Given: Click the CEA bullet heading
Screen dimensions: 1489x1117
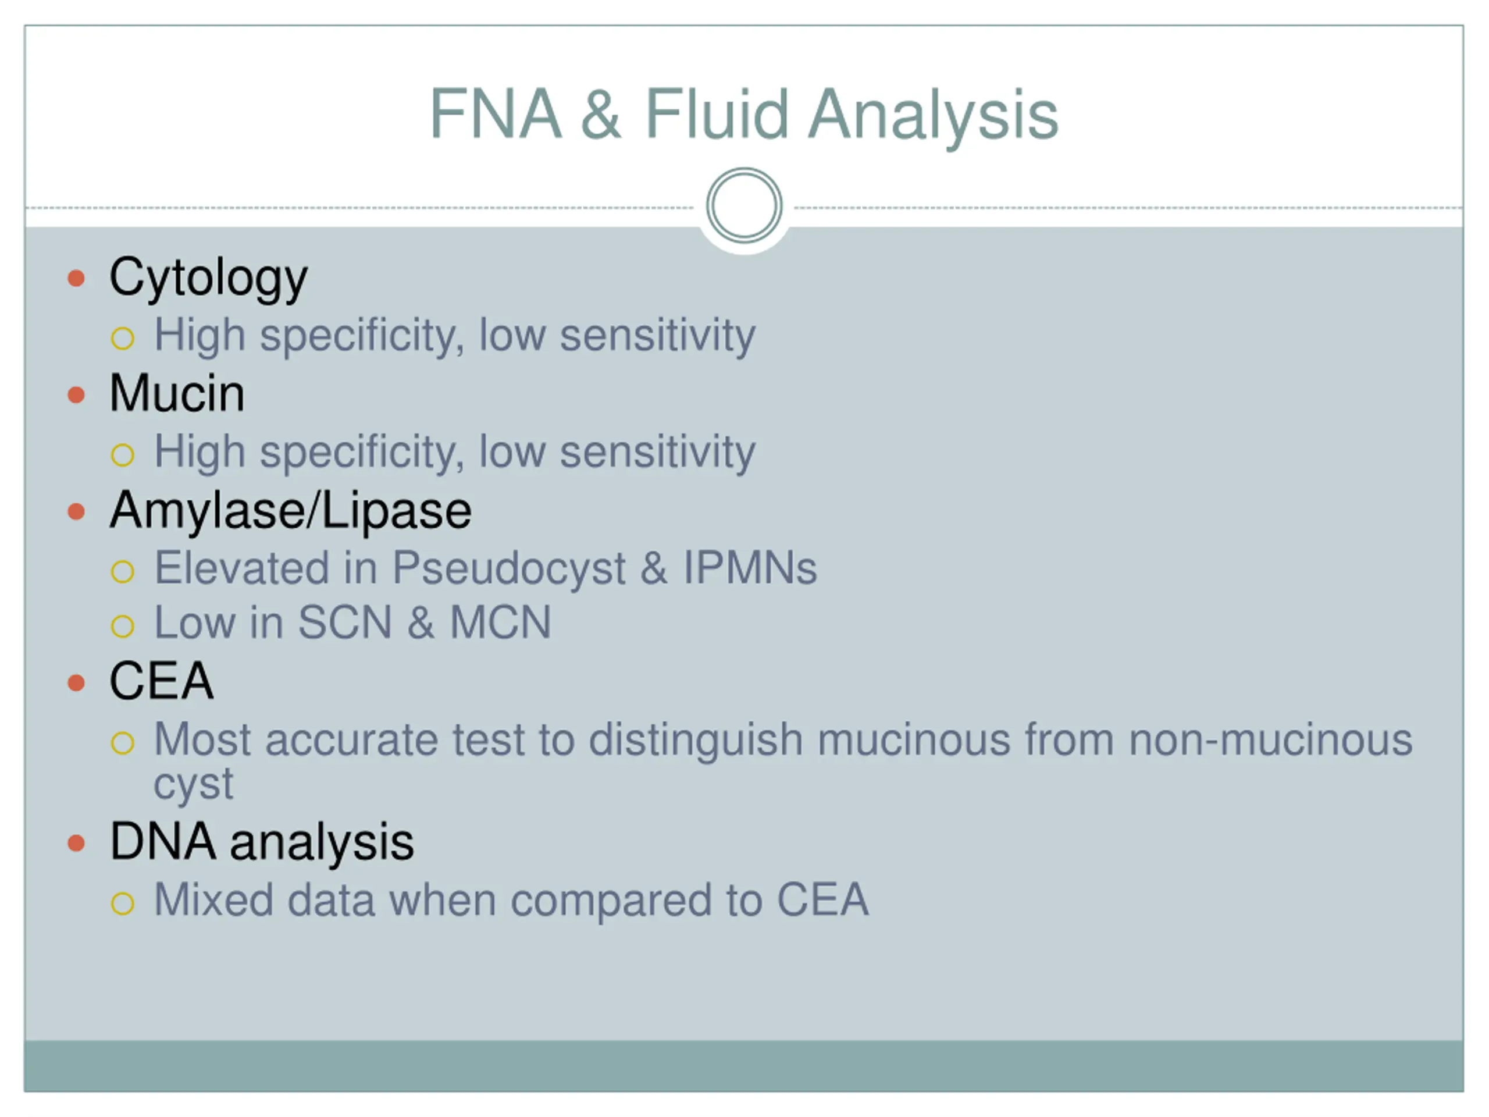Looking at the screenshot, I should [162, 681].
